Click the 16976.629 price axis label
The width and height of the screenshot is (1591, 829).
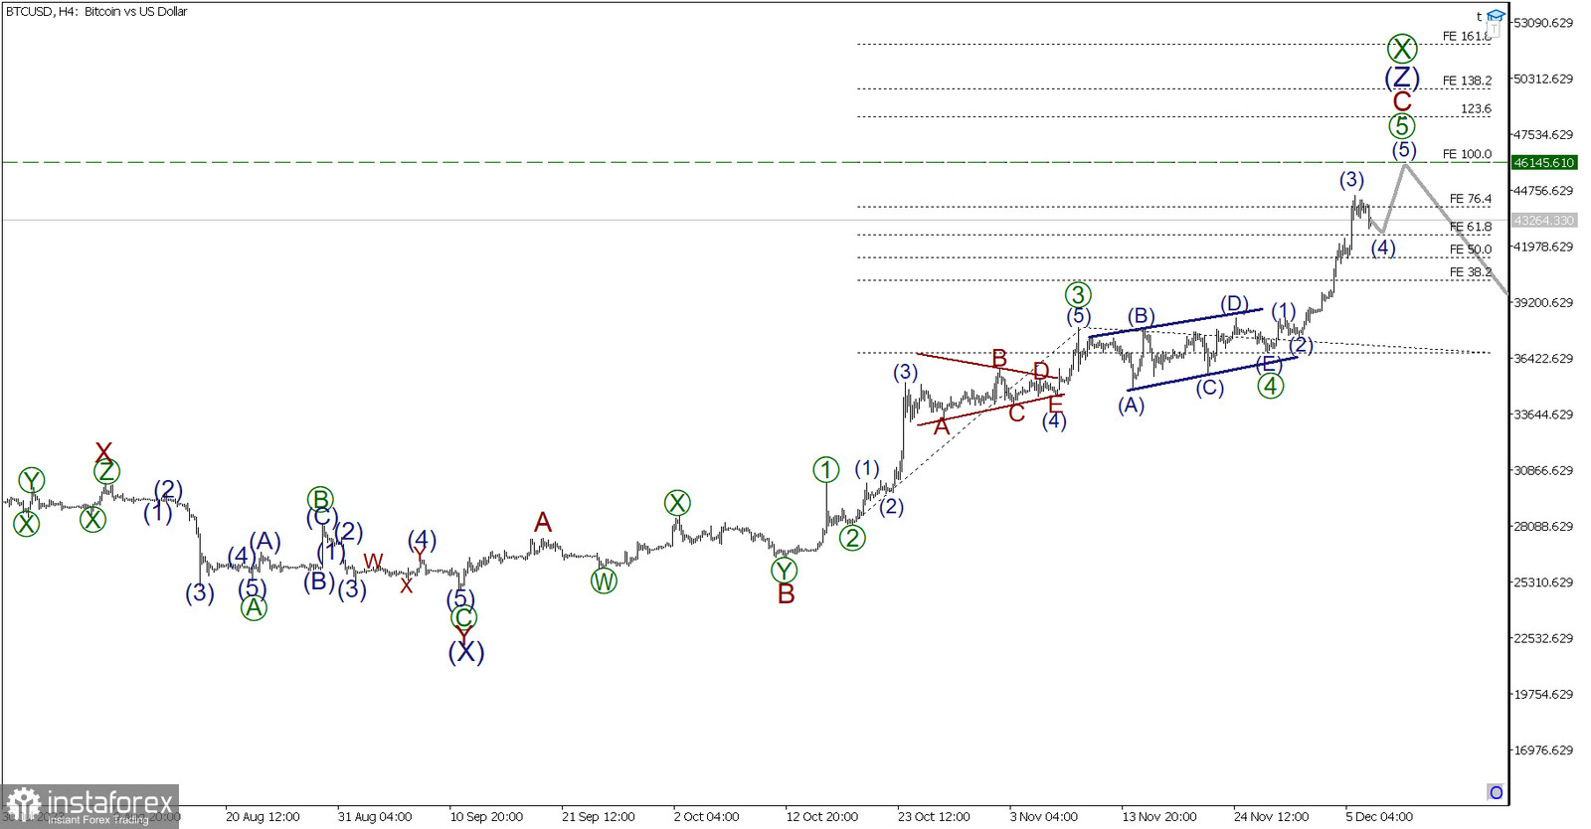coord(1543,750)
